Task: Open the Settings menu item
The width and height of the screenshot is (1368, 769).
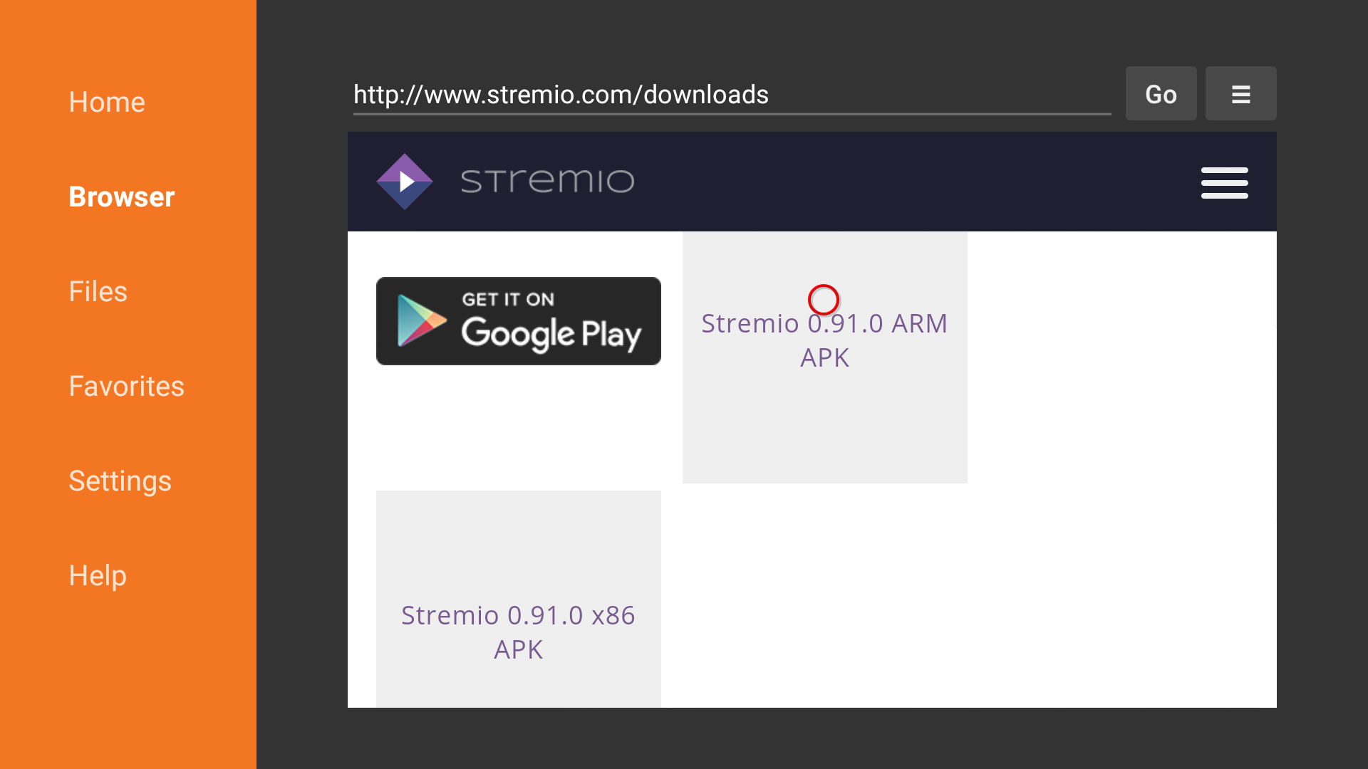Action: coord(120,481)
